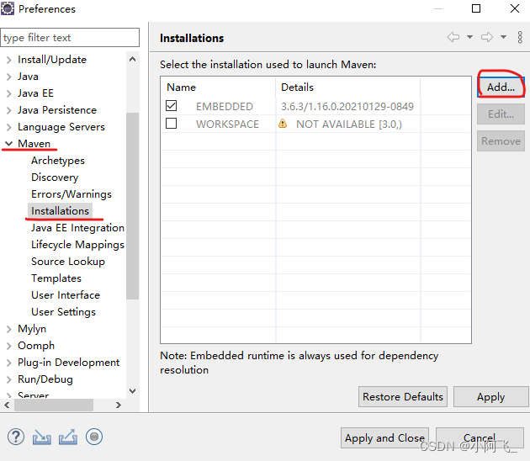Screen dimensions: 530x461
Task: Uncheck the EMBEDDED installation checkbox
Action: point(172,106)
